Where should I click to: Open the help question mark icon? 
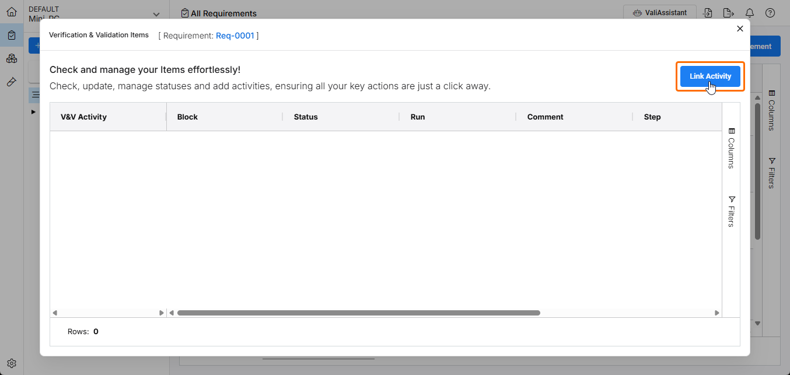click(x=770, y=13)
